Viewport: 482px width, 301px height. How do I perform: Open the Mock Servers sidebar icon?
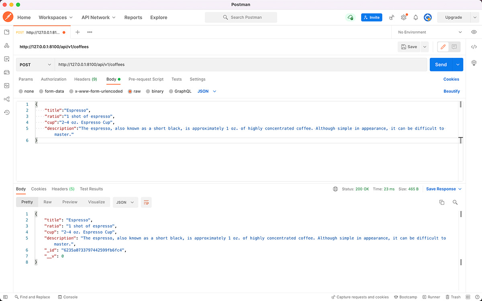6,72
